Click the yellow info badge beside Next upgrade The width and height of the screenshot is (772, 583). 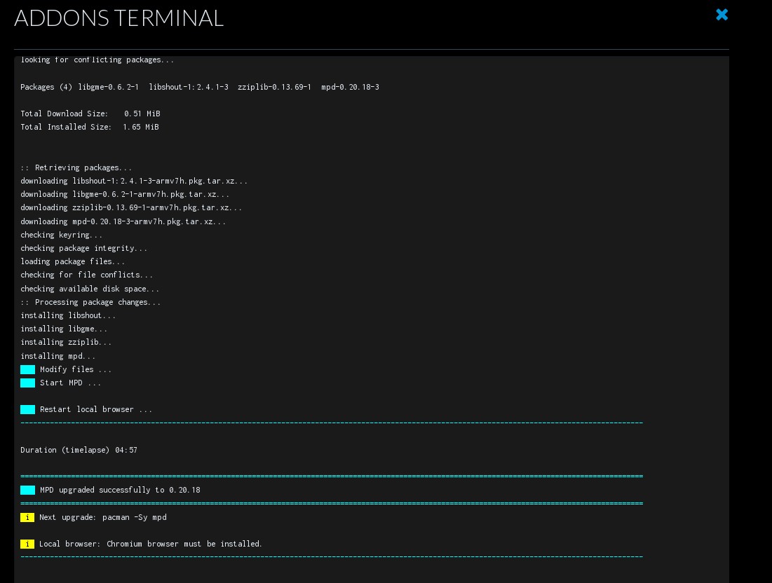tap(27, 517)
